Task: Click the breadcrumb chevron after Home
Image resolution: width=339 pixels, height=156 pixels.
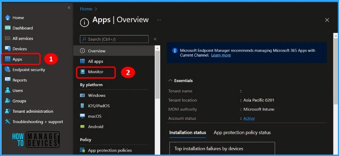Action: point(96,9)
